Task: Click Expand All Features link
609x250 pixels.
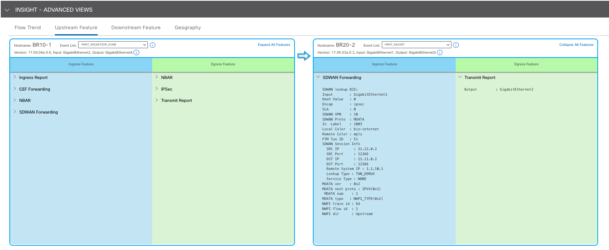Action: (274, 45)
